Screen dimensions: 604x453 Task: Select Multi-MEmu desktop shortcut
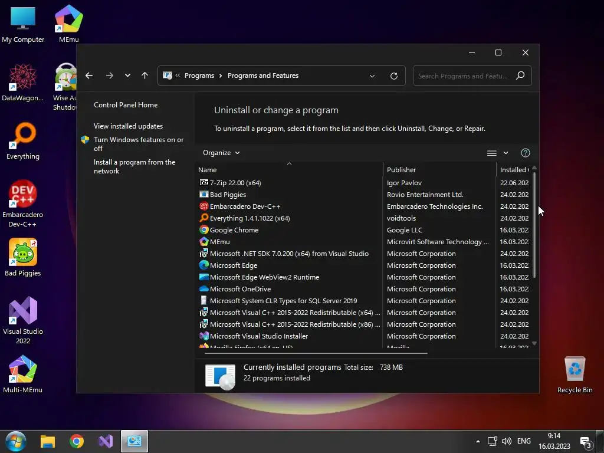tap(23, 374)
